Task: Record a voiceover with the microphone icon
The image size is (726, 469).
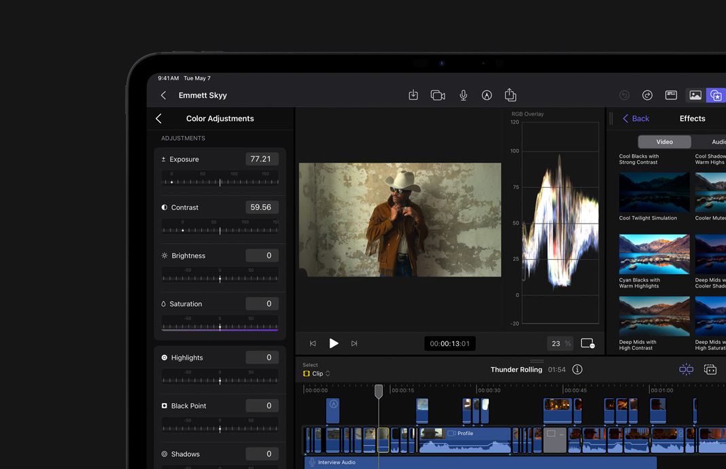Action: (463, 95)
